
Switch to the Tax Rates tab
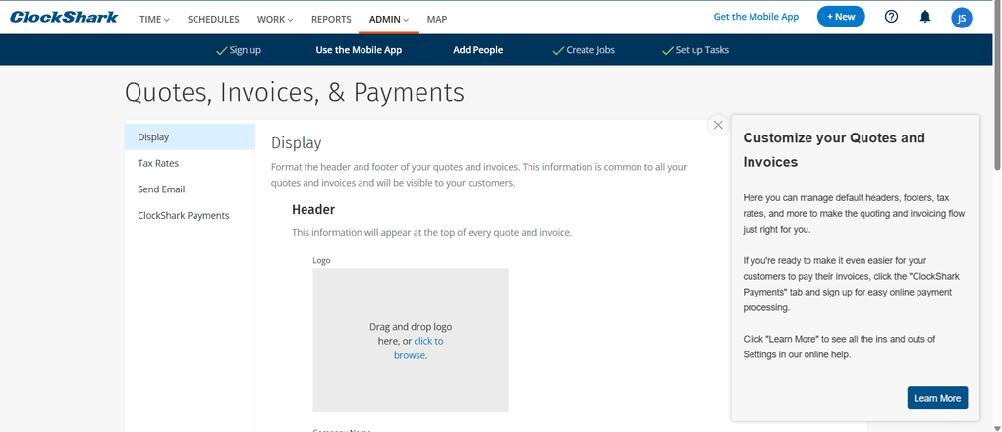pos(190,163)
